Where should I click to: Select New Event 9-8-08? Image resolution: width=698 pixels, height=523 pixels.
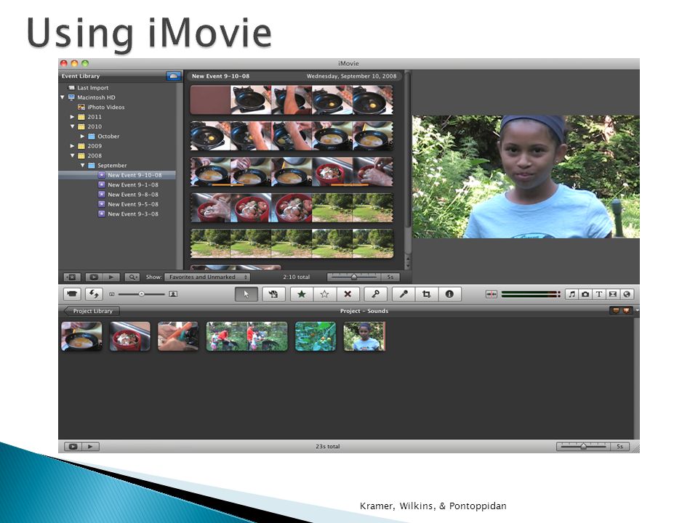(132, 195)
